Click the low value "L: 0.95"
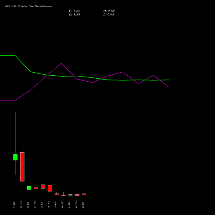The width and height of the screenshot is (215, 215). 109,15
